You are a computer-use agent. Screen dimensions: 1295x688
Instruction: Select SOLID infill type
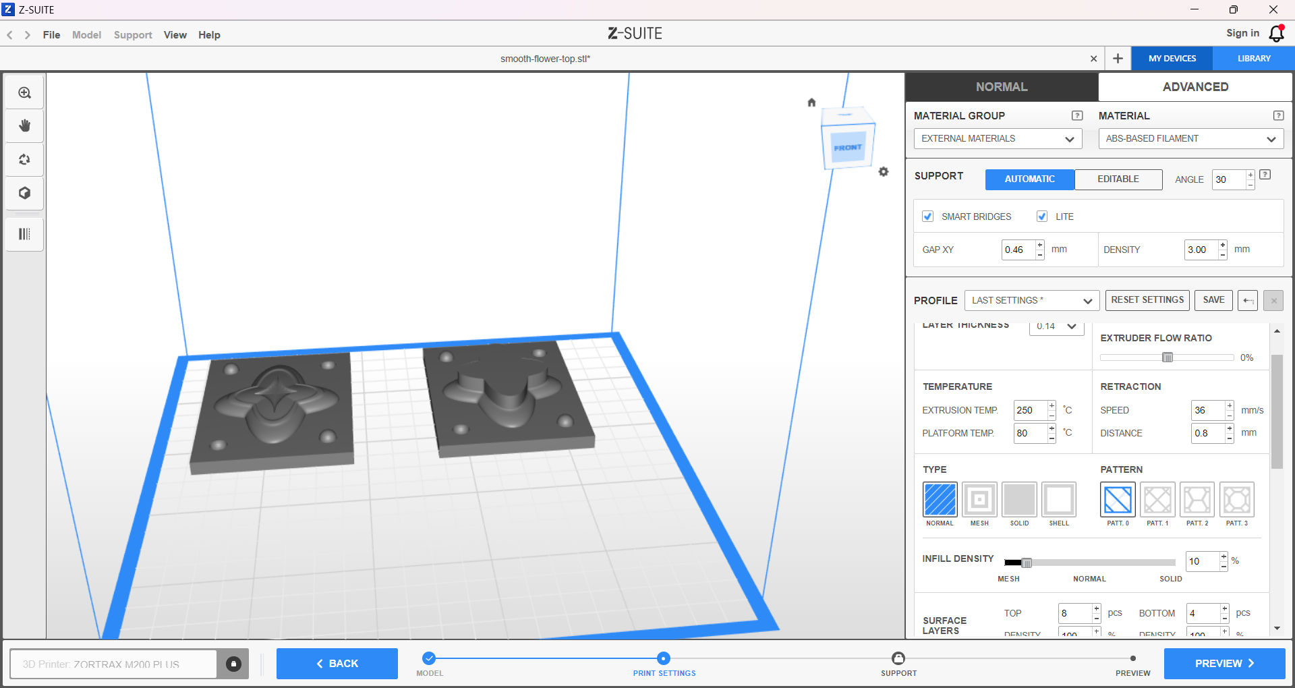click(x=1019, y=500)
